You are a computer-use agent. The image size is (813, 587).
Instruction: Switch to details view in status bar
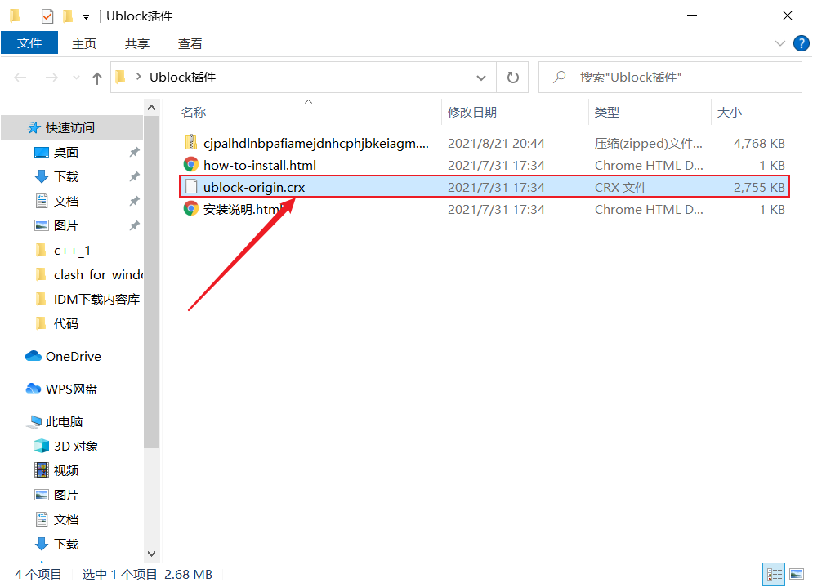tap(774, 574)
